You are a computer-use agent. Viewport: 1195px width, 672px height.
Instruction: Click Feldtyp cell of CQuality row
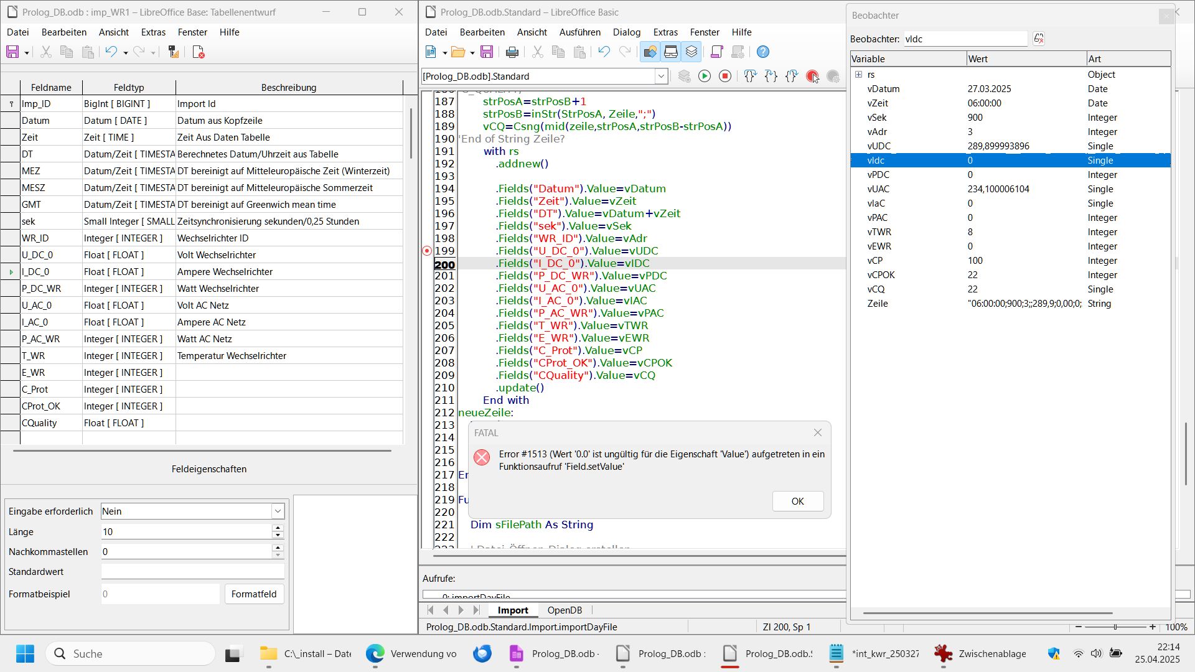[129, 423]
